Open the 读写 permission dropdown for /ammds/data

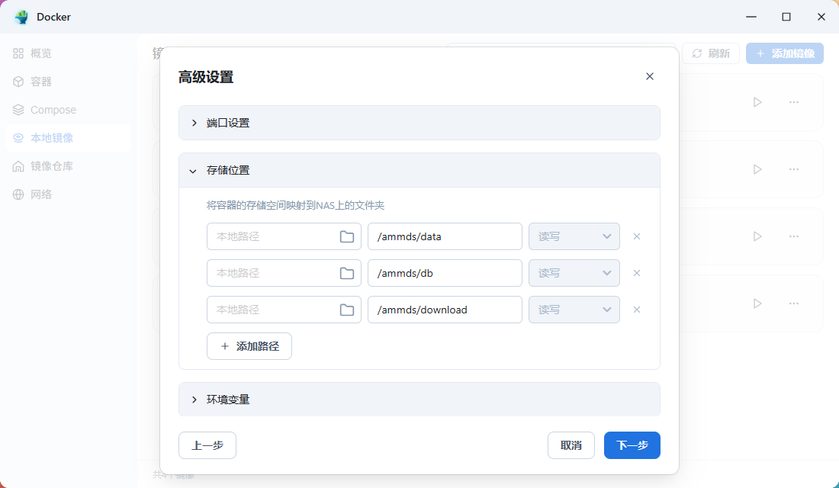[x=574, y=236]
